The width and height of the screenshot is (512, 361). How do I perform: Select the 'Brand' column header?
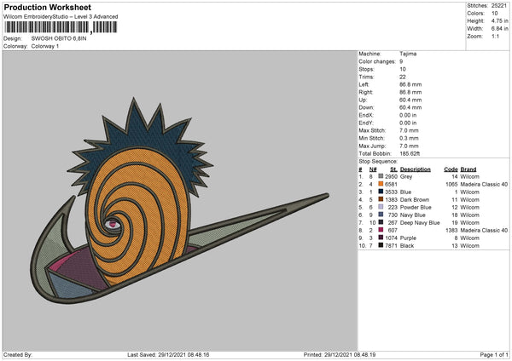[468, 169]
